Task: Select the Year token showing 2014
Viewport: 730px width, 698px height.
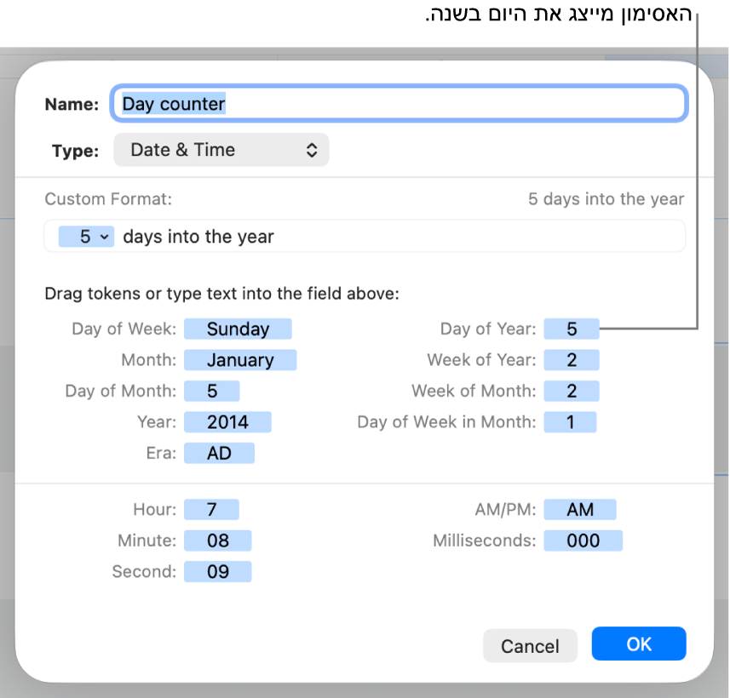Action: (227, 421)
